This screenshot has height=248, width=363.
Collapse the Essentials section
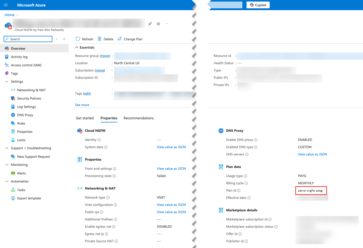coord(77,47)
